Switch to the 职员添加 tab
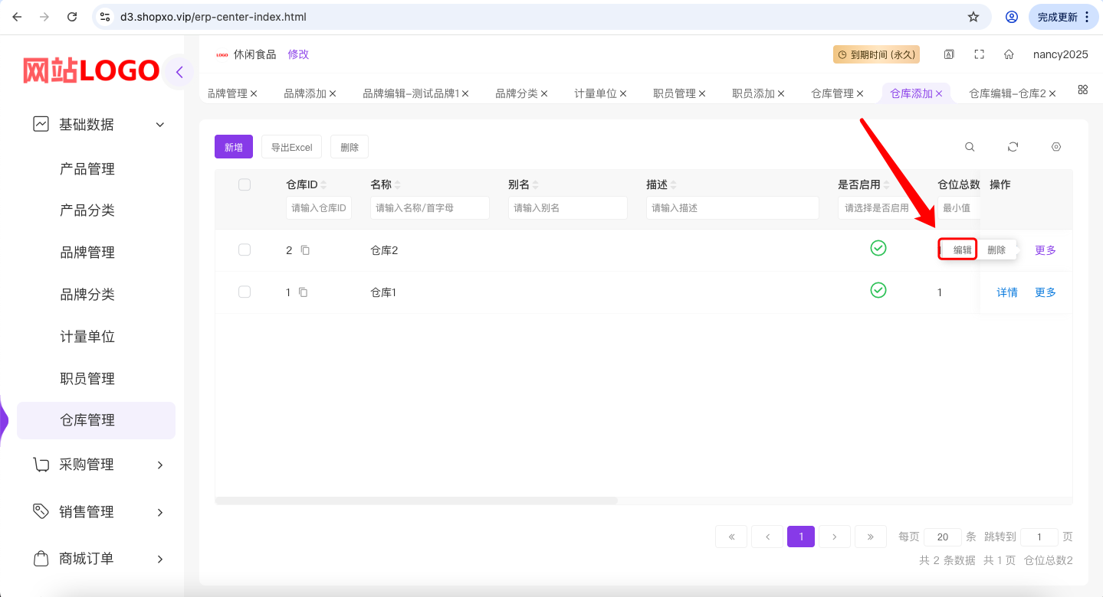Image resolution: width=1103 pixels, height=597 pixels. (x=753, y=93)
